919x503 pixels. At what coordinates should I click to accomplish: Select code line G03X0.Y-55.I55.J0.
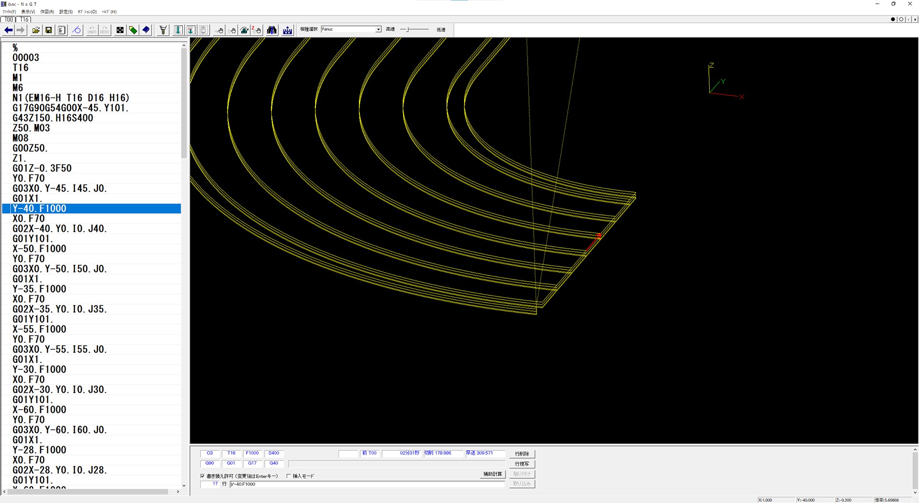[x=59, y=349]
